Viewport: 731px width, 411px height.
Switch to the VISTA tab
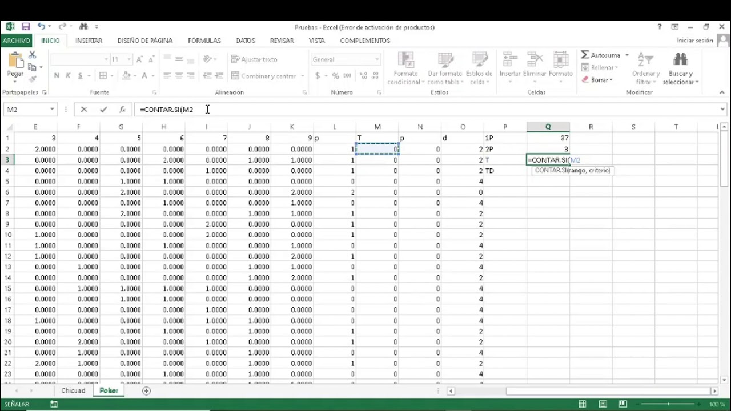(x=316, y=41)
